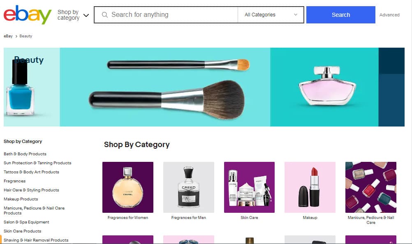This screenshot has height=244, width=412.
Task: Choose Hair Care & Styling Products
Action: pos(32,190)
